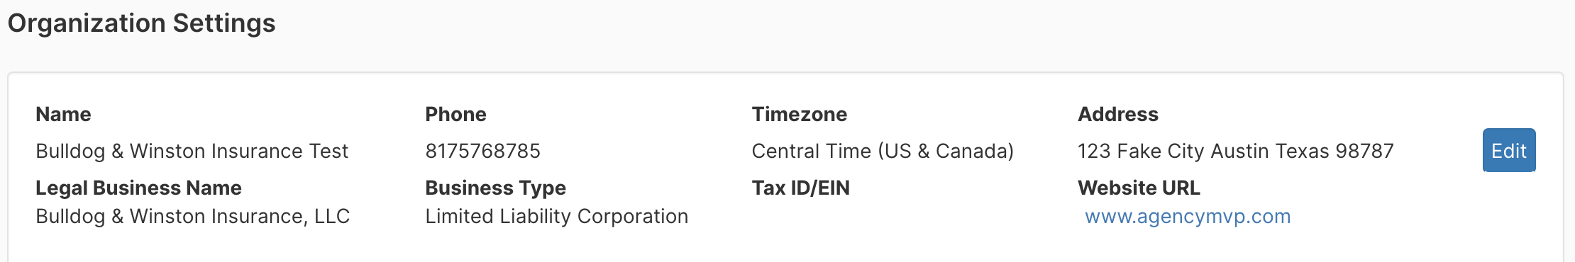
Task: Select the 123 Fake City Austin address
Action: (x=1236, y=151)
